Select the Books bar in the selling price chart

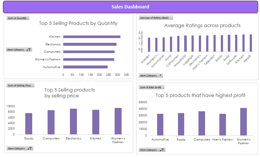[29, 124]
